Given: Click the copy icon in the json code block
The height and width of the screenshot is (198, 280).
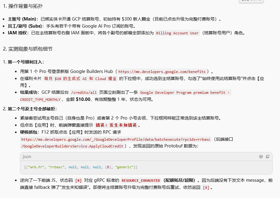Looking at the screenshot, I should click(267, 157).
